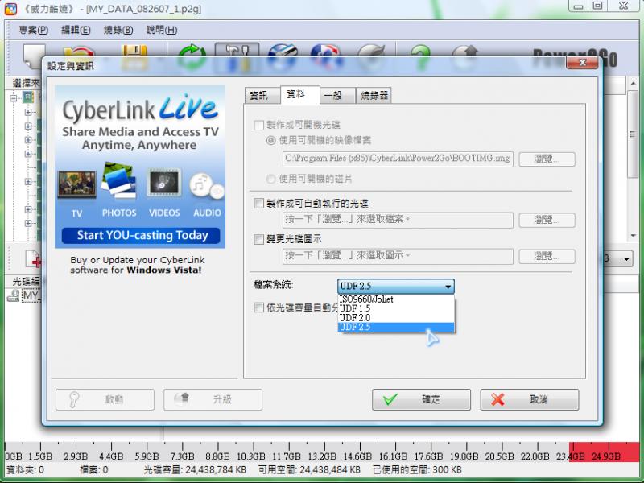Choose UDF 2.0 from file system list
644x483 pixels.
396,318
